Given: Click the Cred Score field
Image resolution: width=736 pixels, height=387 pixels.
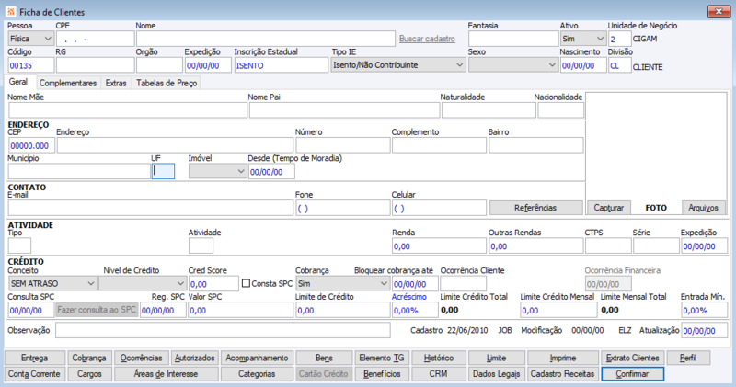Looking at the screenshot, I should pyautogui.click(x=213, y=283).
